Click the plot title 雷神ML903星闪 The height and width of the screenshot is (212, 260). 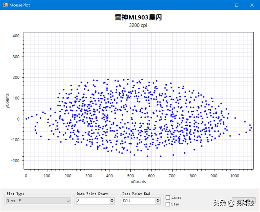pyautogui.click(x=138, y=17)
